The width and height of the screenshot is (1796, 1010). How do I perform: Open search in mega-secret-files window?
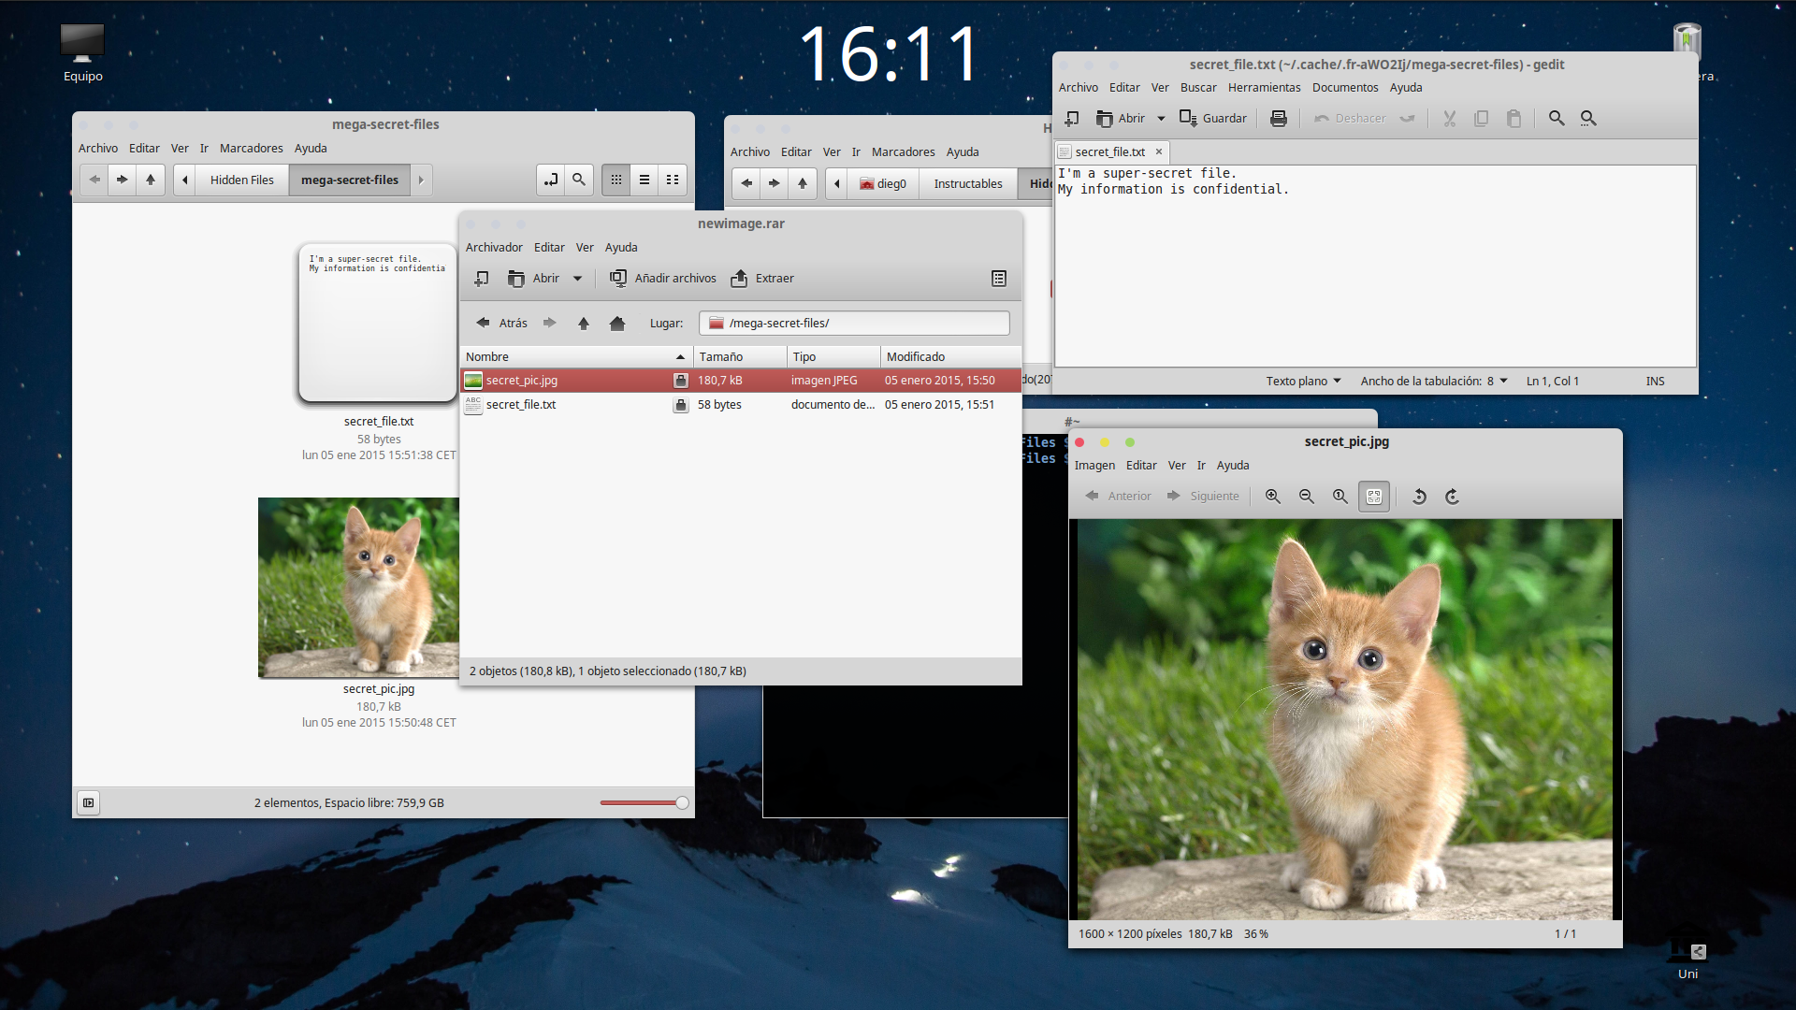click(x=579, y=180)
